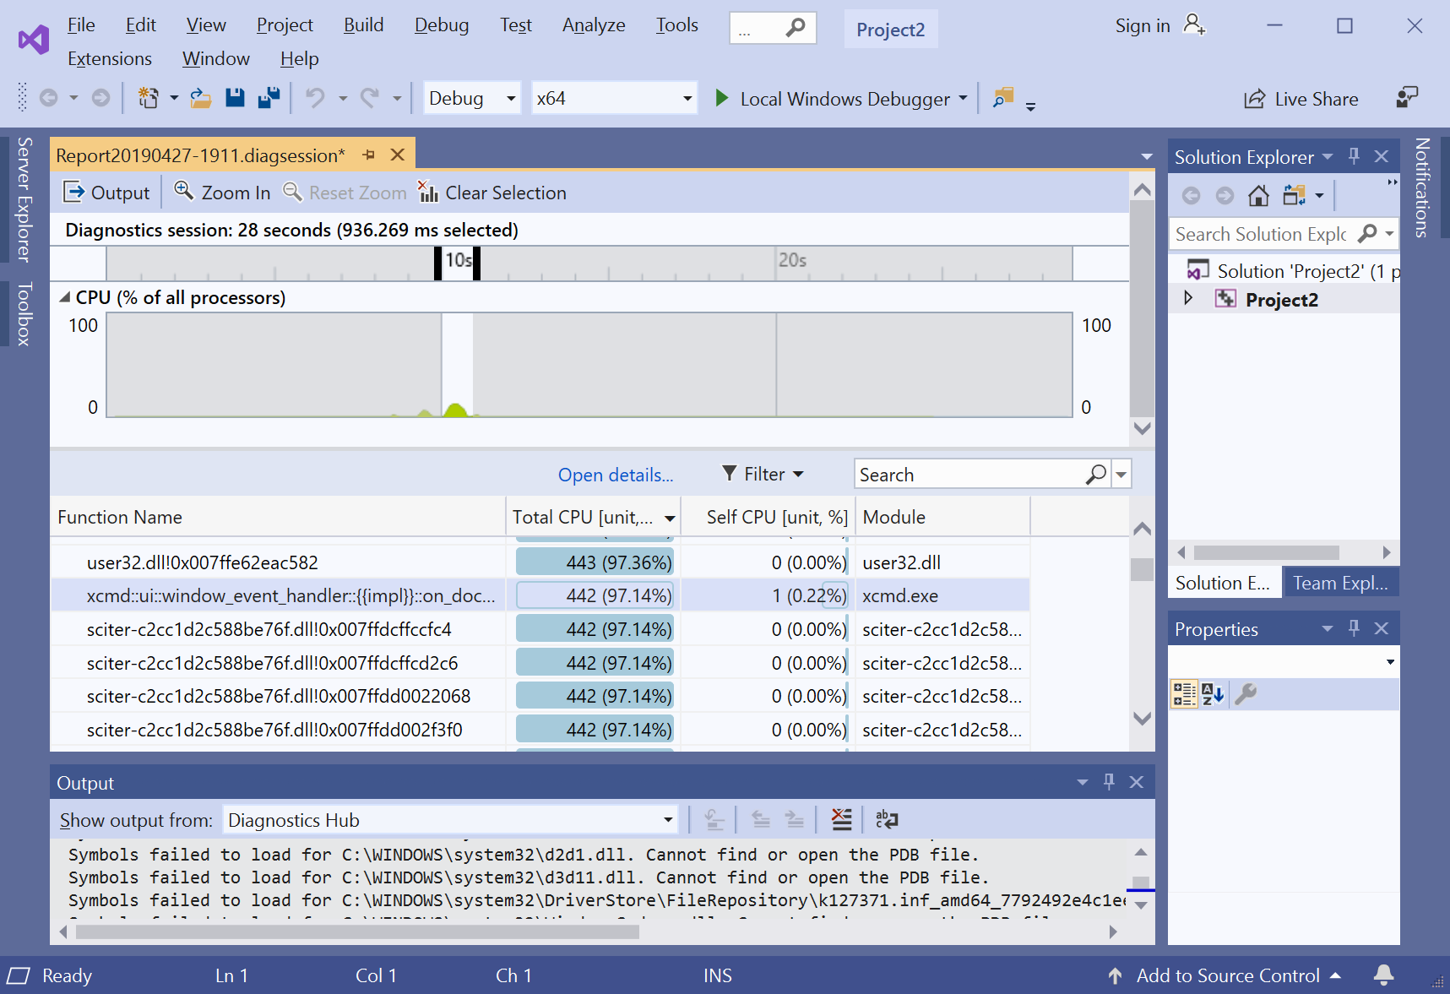The image size is (1450, 994).
Task: Open the Server Explorer side tab
Action: [24, 199]
